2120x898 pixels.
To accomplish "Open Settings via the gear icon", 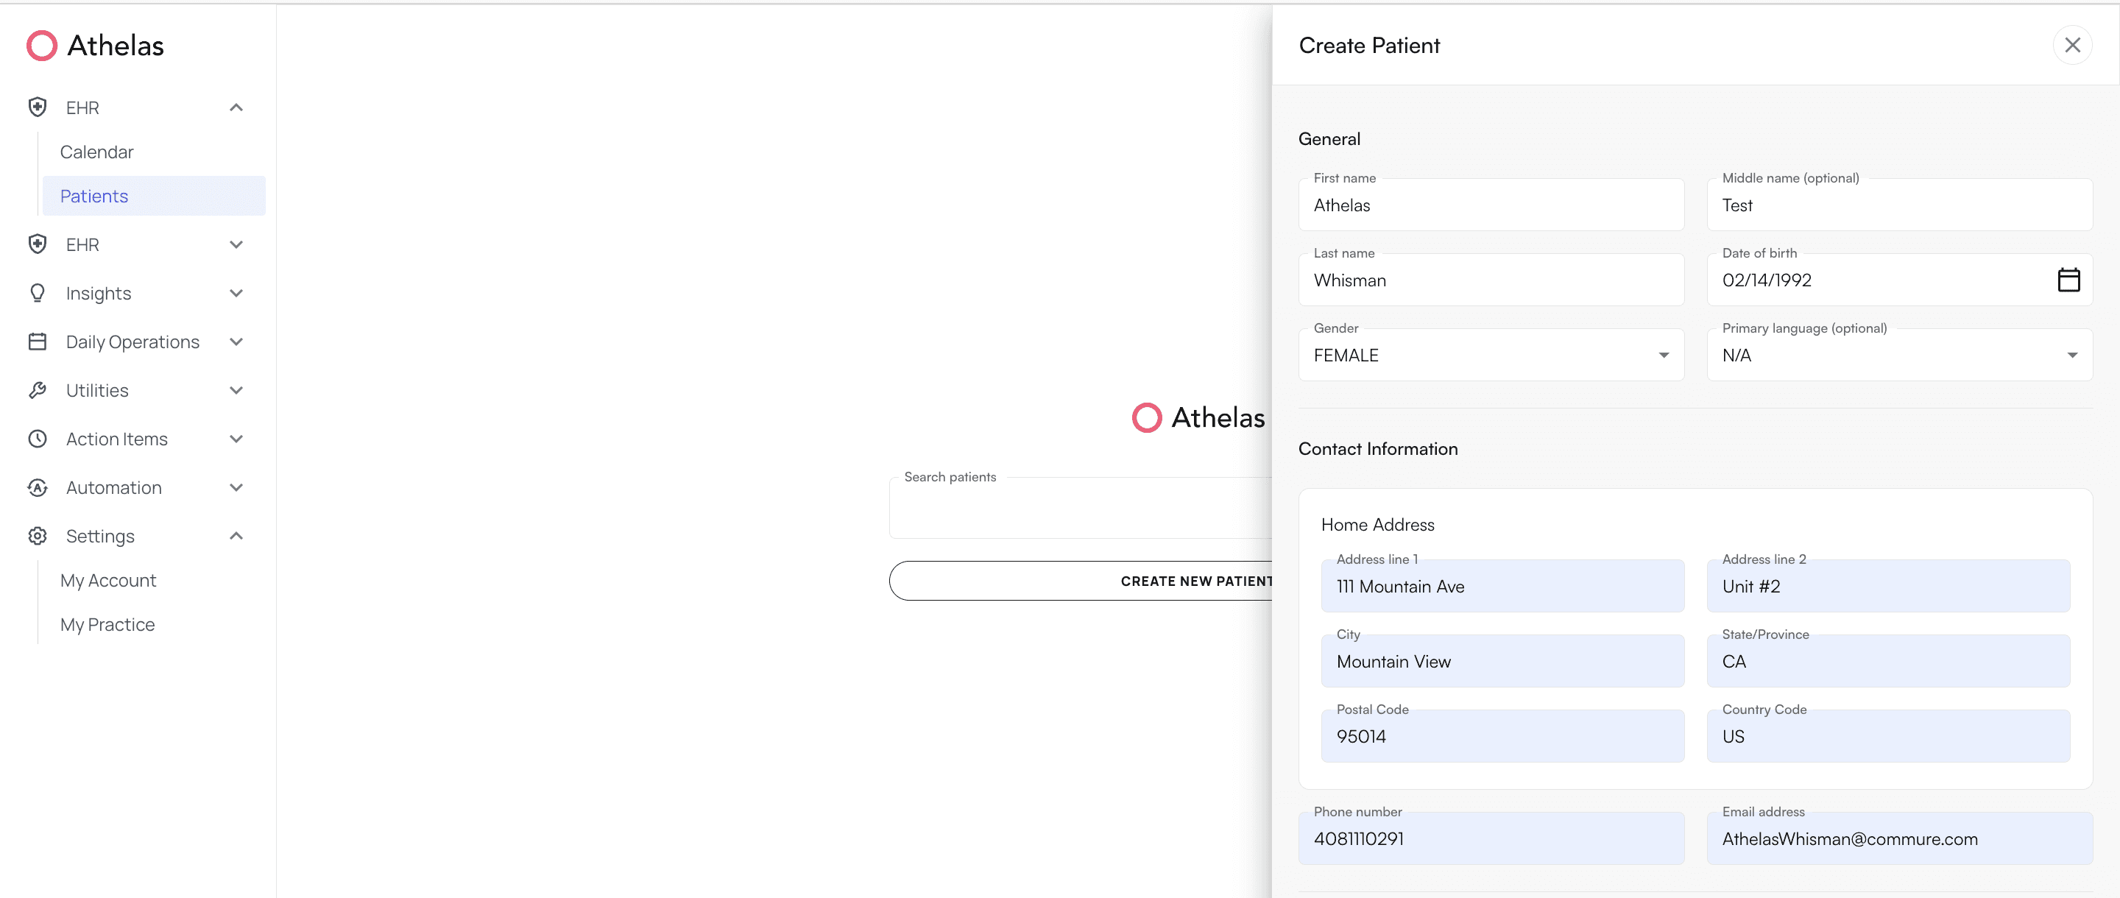I will pyautogui.click(x=38, y=536).
